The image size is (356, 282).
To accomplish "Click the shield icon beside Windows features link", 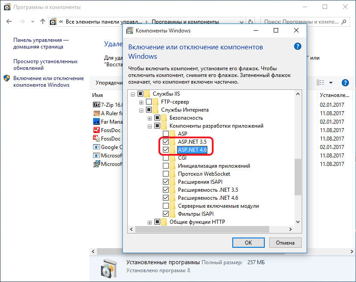I will click(7, 78).
